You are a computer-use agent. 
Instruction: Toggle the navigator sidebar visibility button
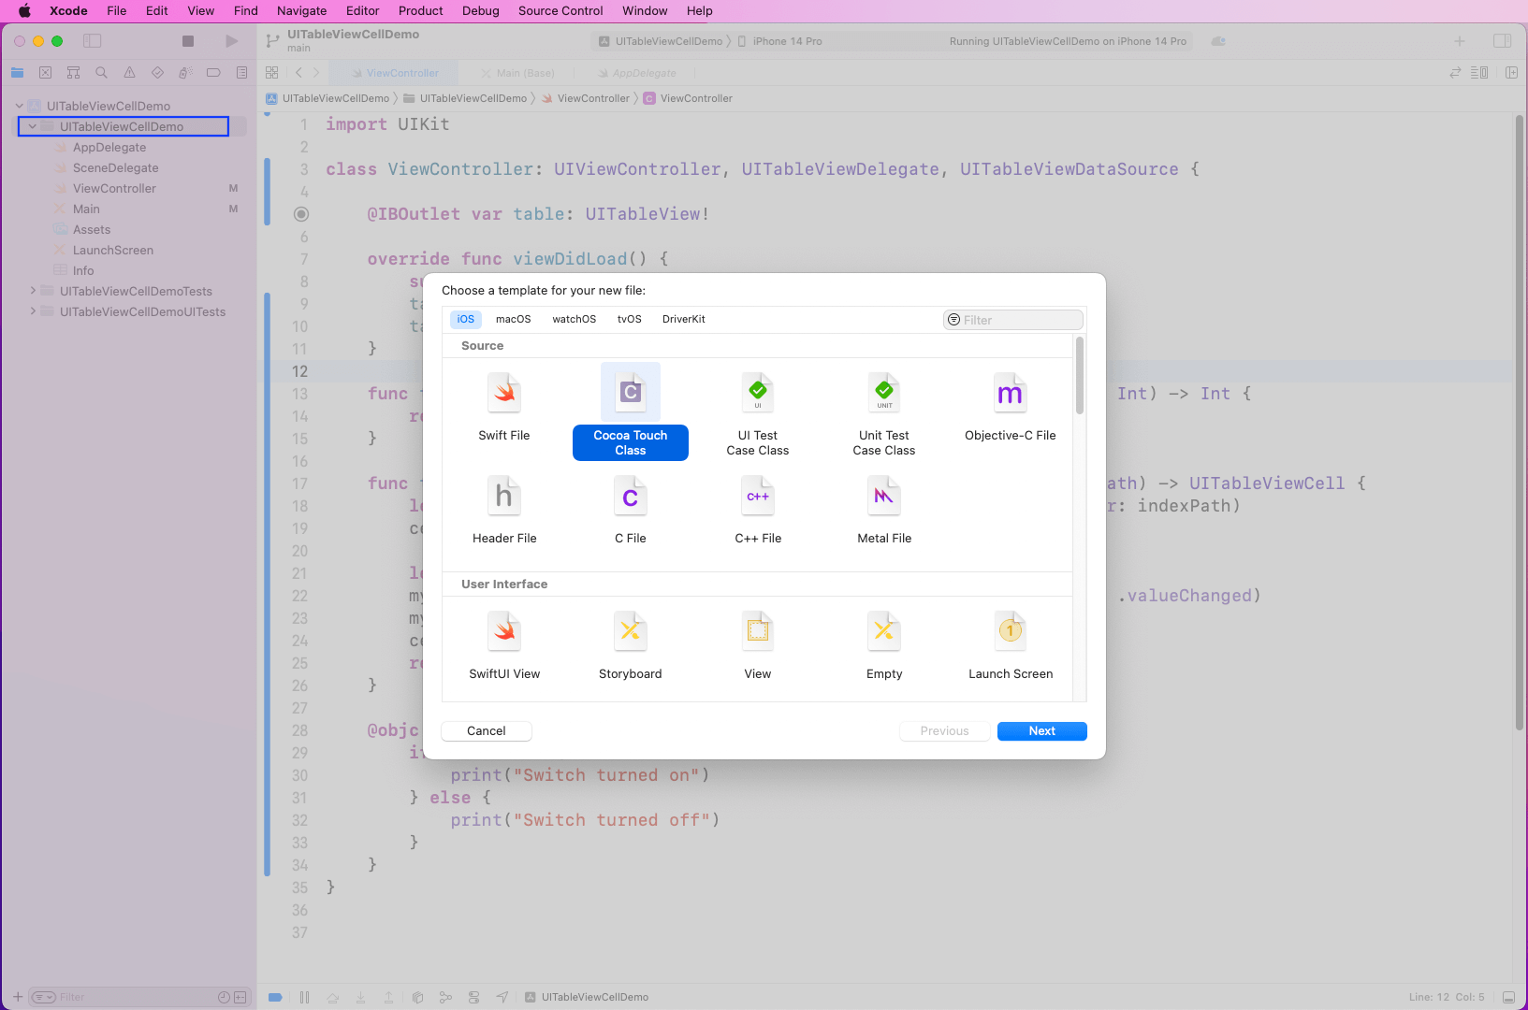click(92, 41)
